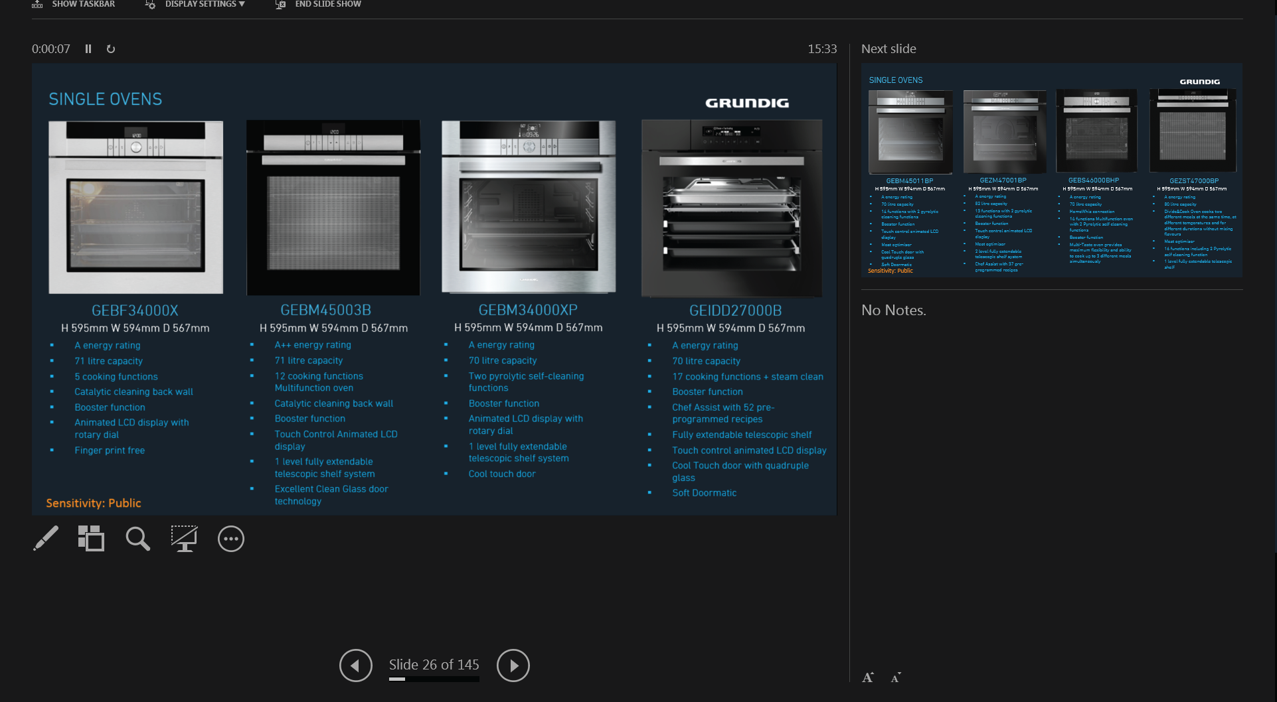Click the GEIDD27000B model name
The height and width of the screenshot is (702, 1277).
coord(735,311)
